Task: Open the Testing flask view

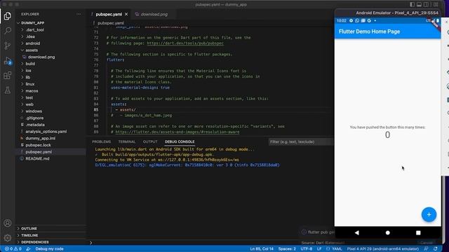Action: tap(8, 90)
